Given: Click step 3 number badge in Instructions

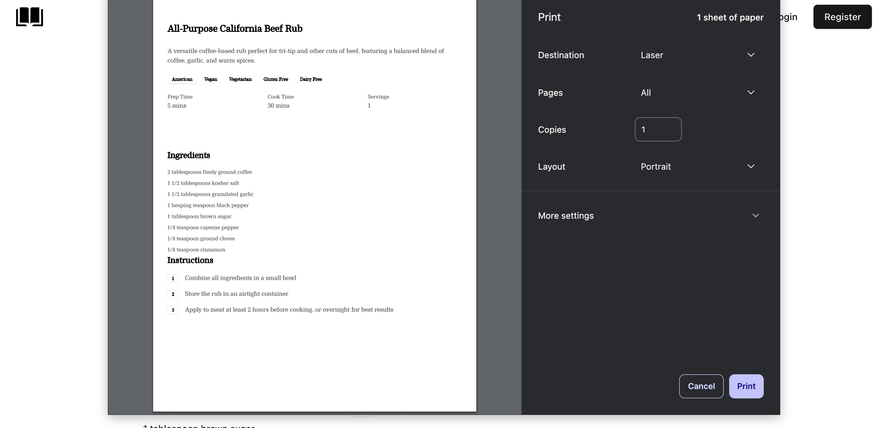Looking at the screenshot, I should [173, 310].
